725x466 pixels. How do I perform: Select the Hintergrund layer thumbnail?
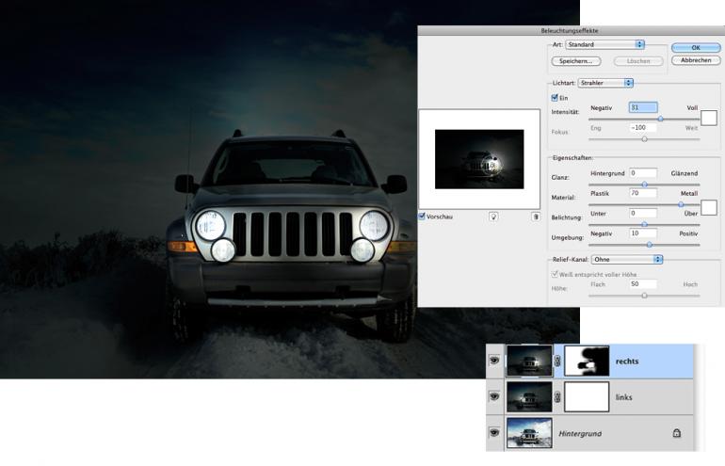(529, 433)
